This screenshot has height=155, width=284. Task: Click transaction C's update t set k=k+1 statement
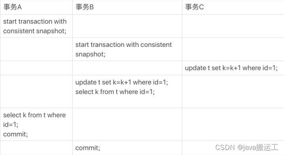pyautogui.click(x=231, y=68)
